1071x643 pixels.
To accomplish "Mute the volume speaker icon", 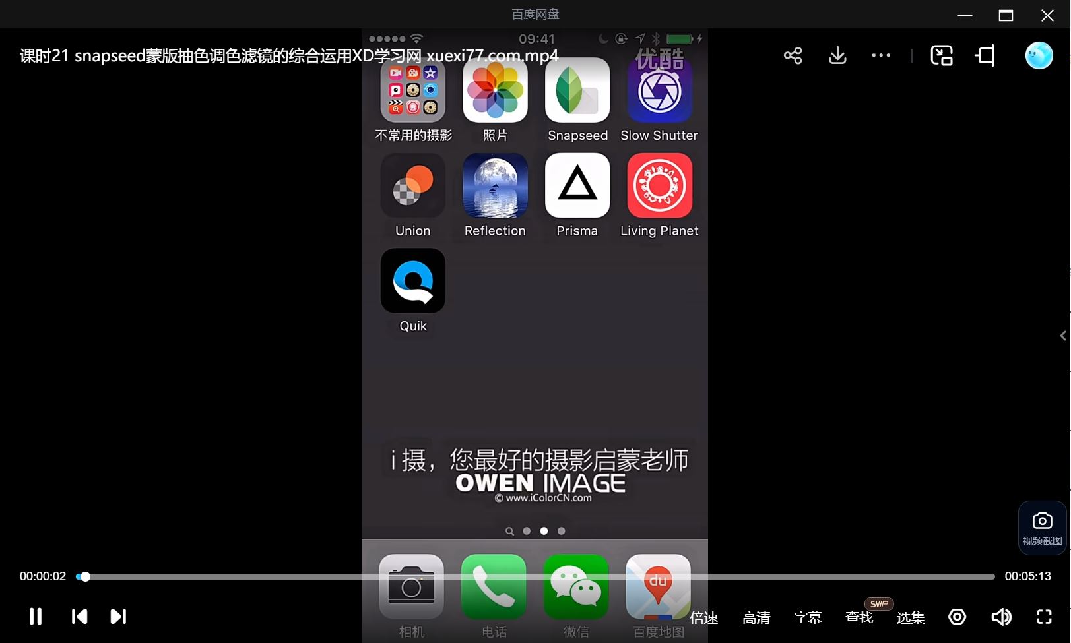I will (1001, 617).
